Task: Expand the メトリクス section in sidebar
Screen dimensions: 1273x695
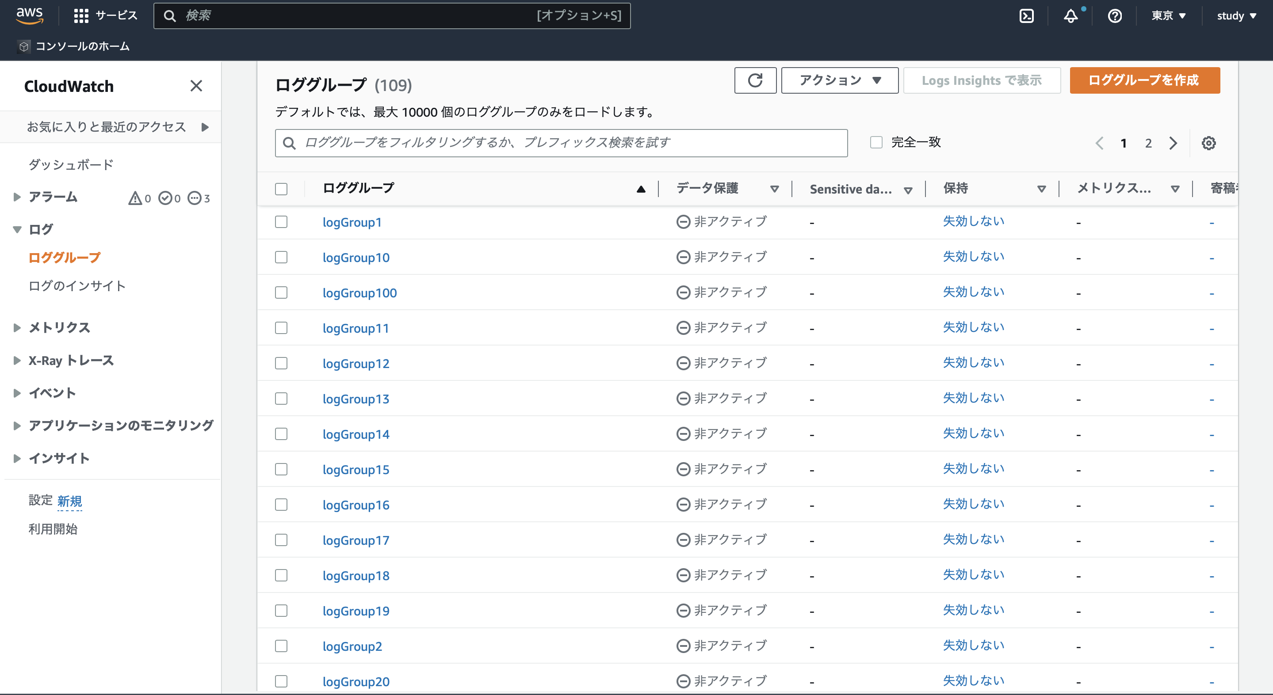Action: [x=59, y=327]
